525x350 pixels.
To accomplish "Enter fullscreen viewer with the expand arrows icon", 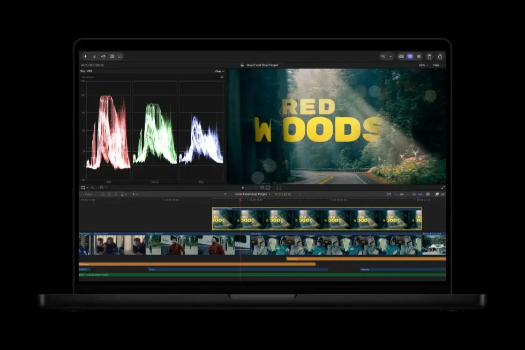I will tap(443, 188).
